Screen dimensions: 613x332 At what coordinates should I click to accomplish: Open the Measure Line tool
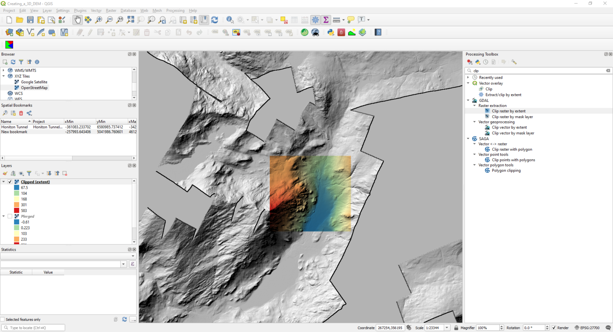click(336, 20)
